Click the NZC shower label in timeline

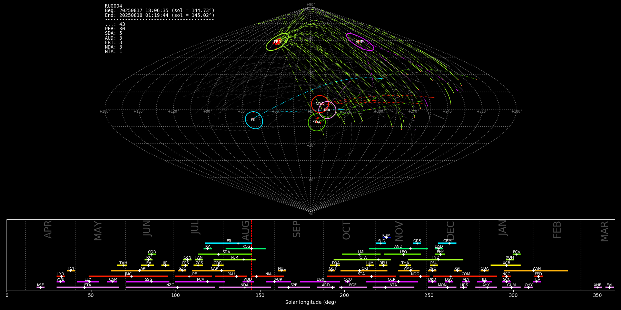point(170,285)
